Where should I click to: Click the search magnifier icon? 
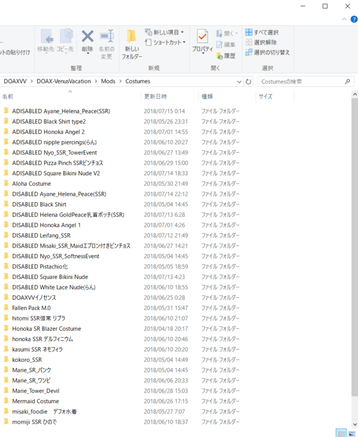(x=348, y=82)
